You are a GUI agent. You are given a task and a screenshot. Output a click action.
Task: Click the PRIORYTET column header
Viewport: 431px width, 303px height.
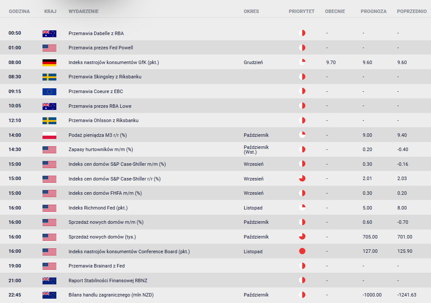301,11
